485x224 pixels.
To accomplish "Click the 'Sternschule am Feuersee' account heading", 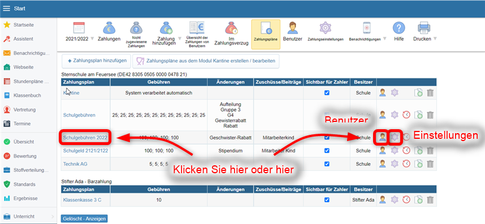I will [x=124, y=74].
